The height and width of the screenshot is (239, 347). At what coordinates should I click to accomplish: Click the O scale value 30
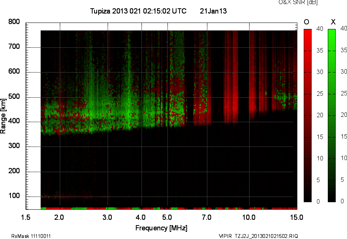320,72
